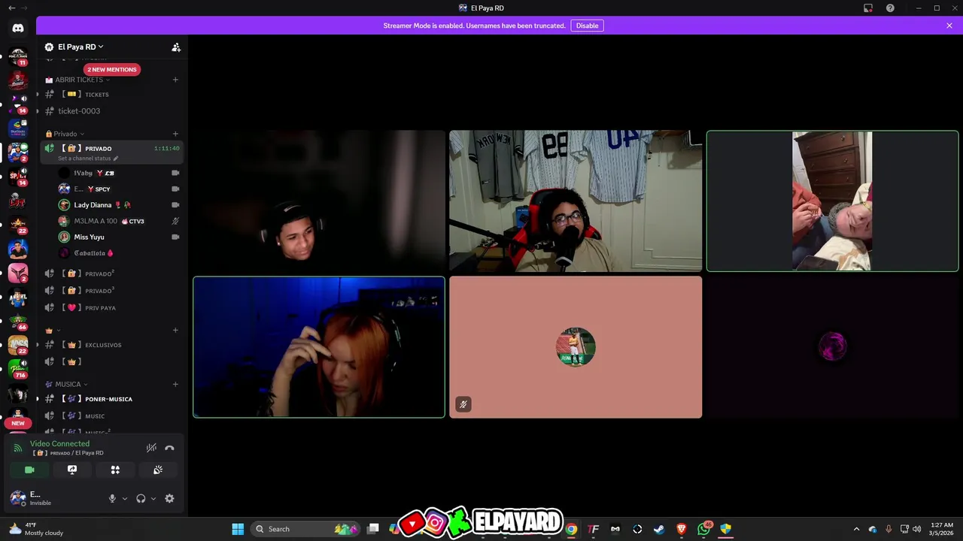963x541 pixels.
Task: Open the PONER-MUSICA channel
Action: click(x=112, y=399)
